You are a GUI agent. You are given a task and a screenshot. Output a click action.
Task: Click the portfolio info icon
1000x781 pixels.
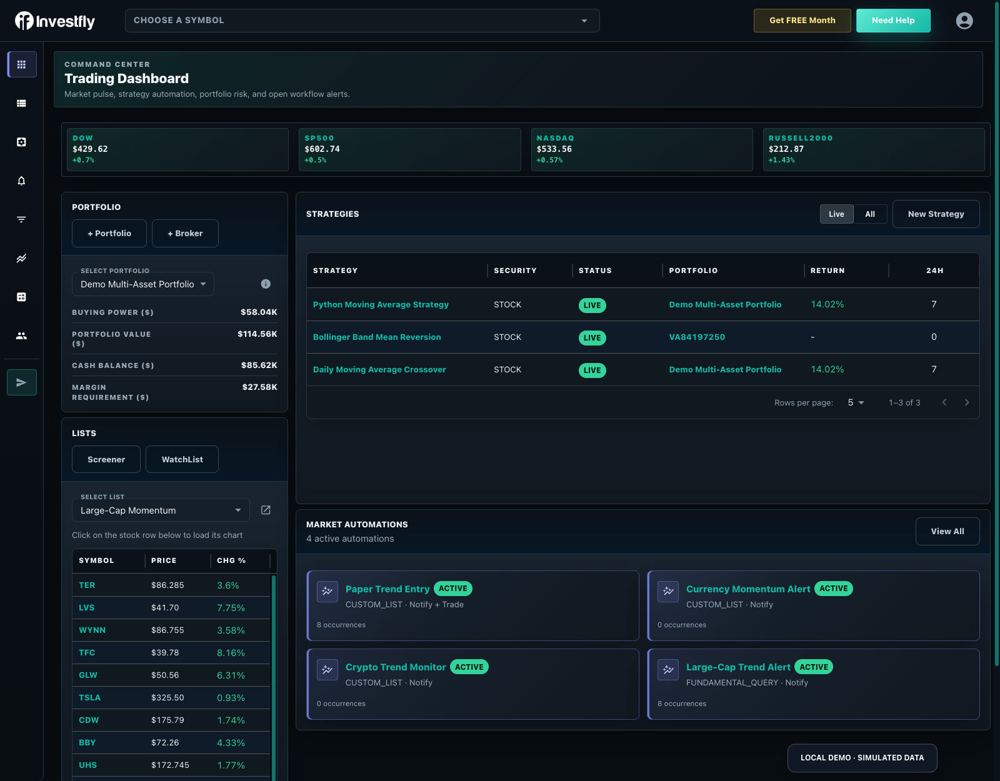click(266, 284)
